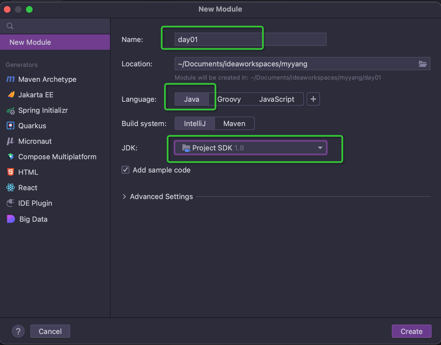Select Quarkus generator

coord(55,126)
